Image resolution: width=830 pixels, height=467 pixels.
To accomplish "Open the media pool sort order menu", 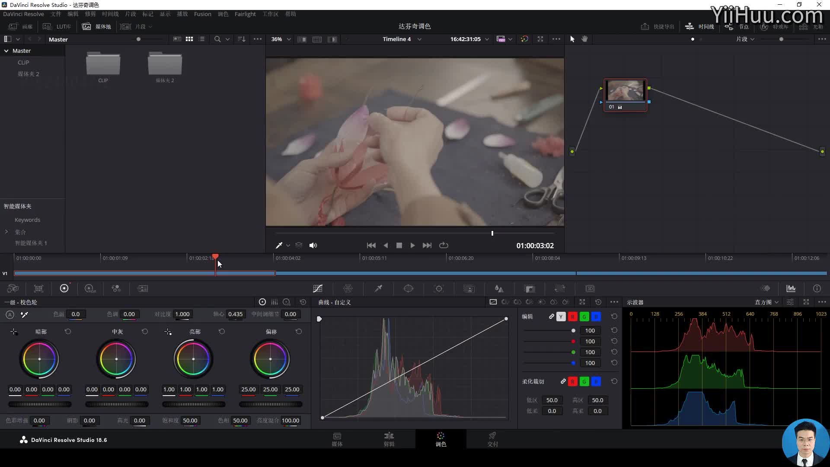I will tap(242, 39).
